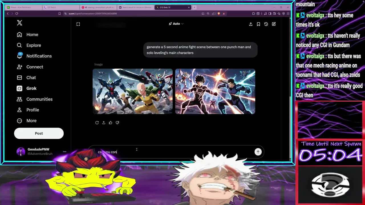Click the user prompt message bubble
This screenshot has width=365, height=205.
200,50
